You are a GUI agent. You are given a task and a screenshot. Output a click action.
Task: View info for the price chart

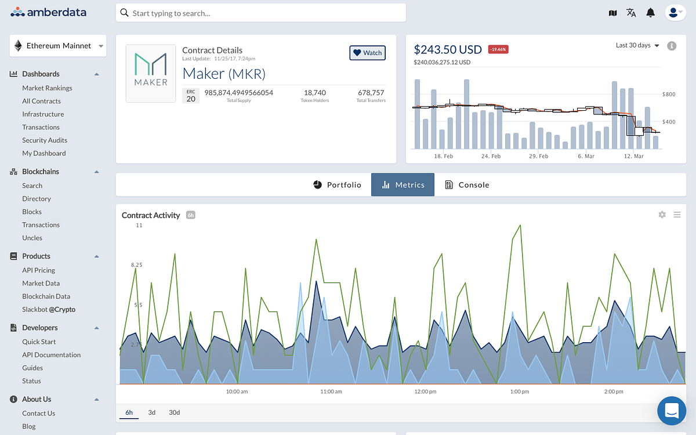tap(672, 45)
